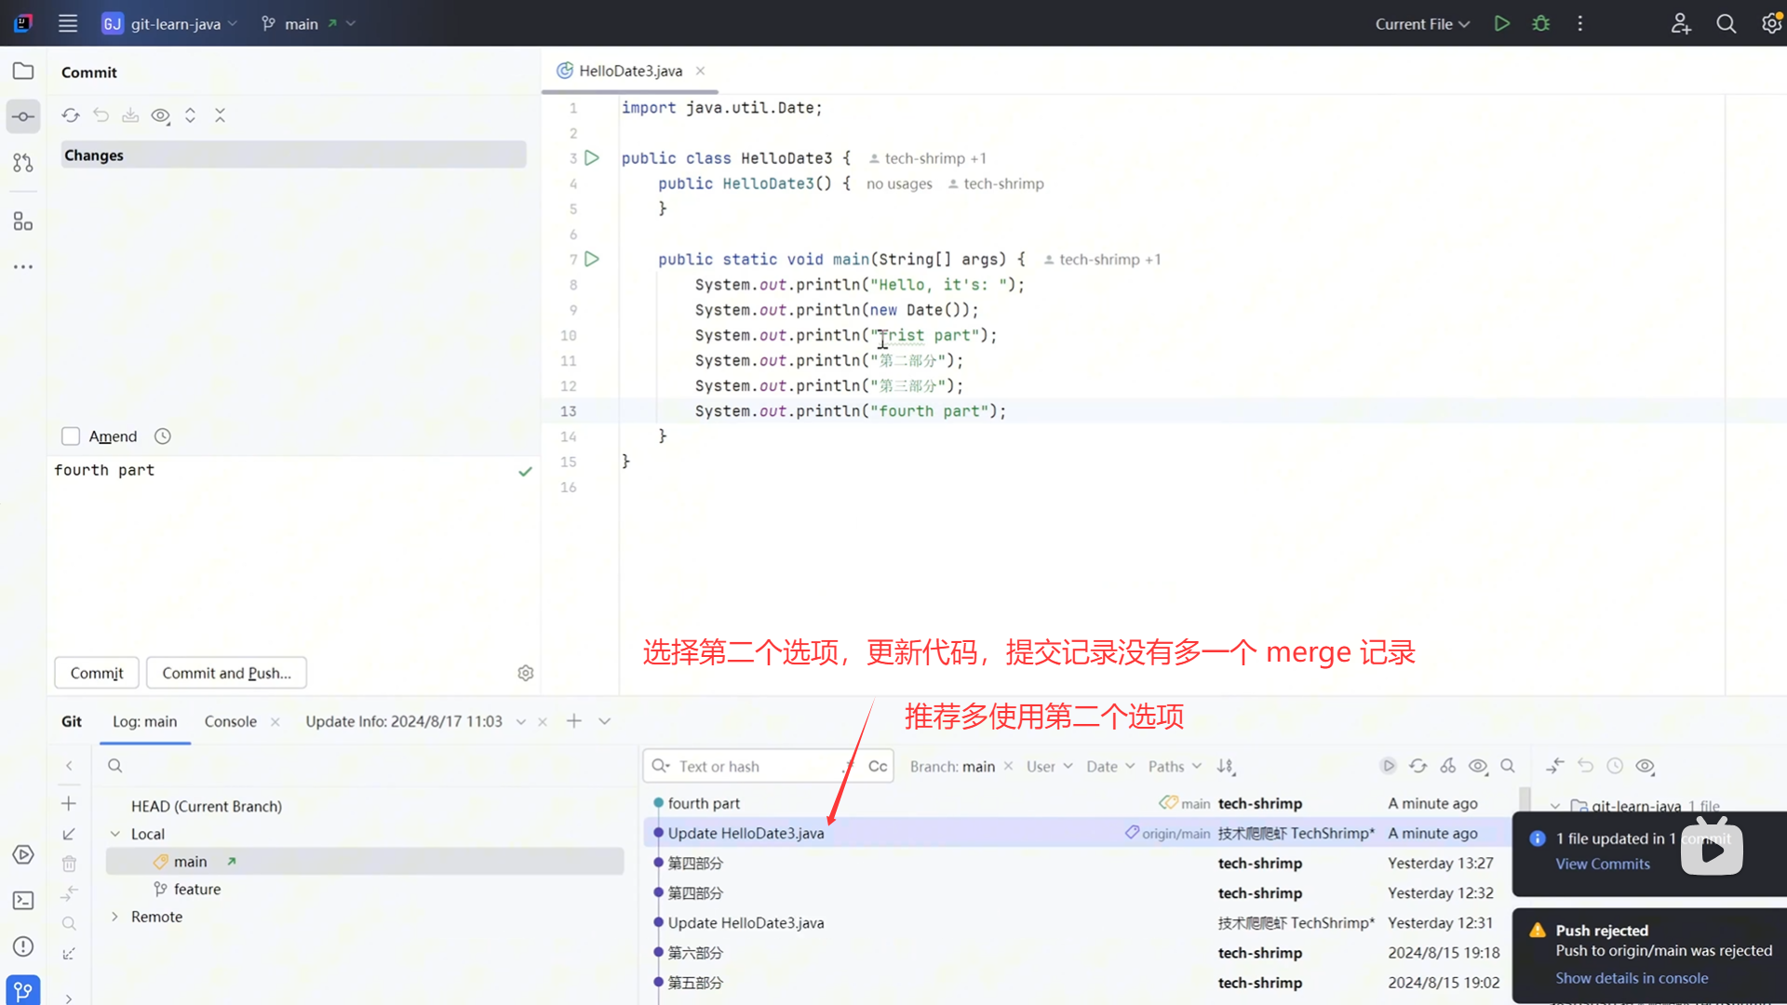Click the Refresh changes icon

[71, 115]
